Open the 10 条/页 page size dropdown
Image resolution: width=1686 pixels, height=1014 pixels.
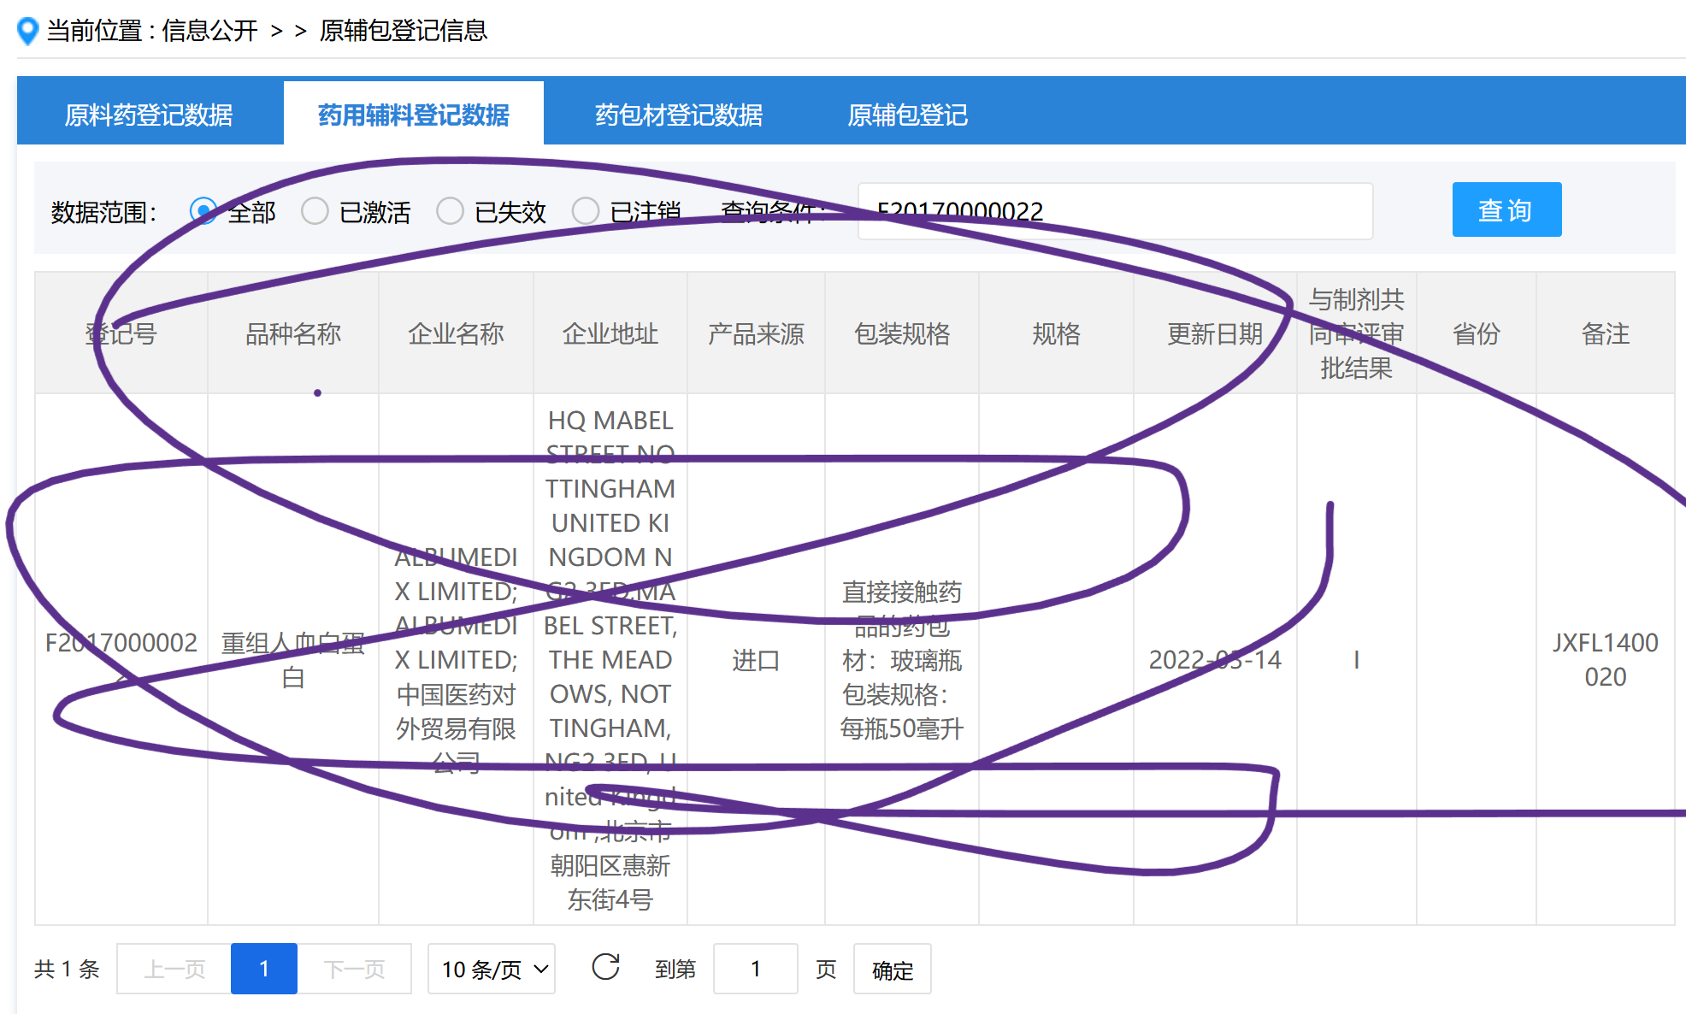[x=492, y=969]
